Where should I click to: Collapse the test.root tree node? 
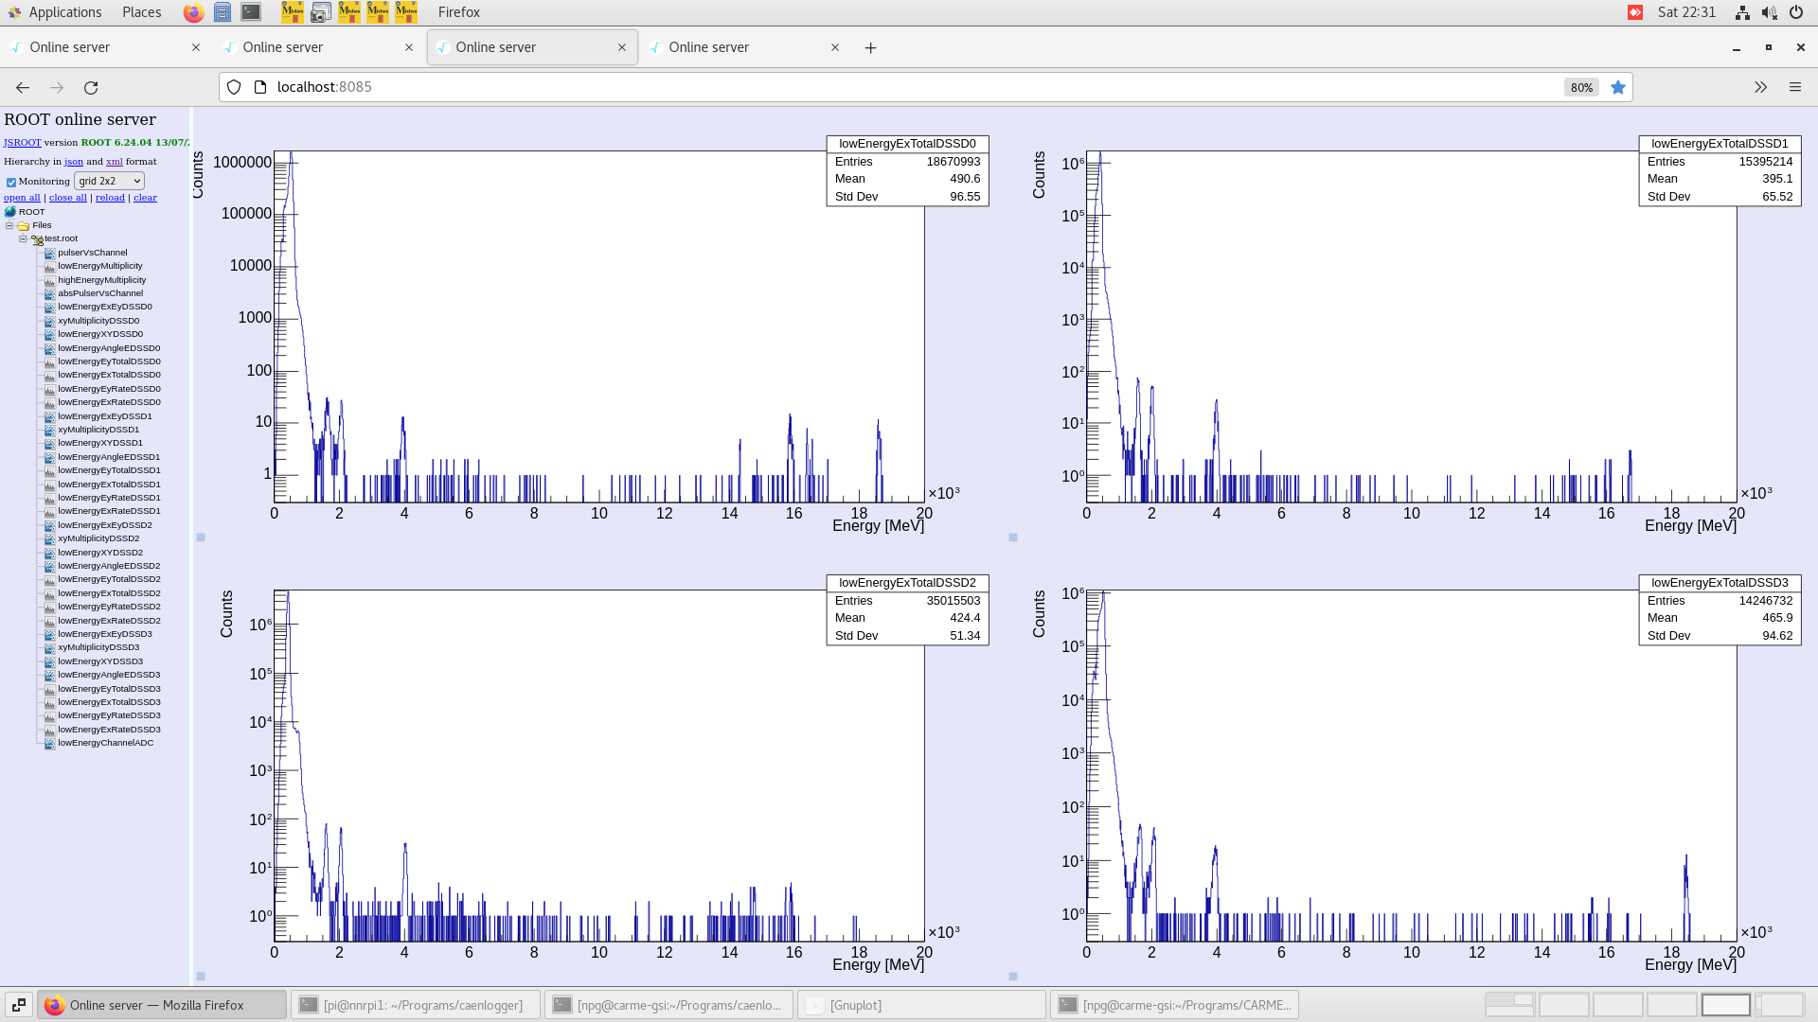click(23, 239)
